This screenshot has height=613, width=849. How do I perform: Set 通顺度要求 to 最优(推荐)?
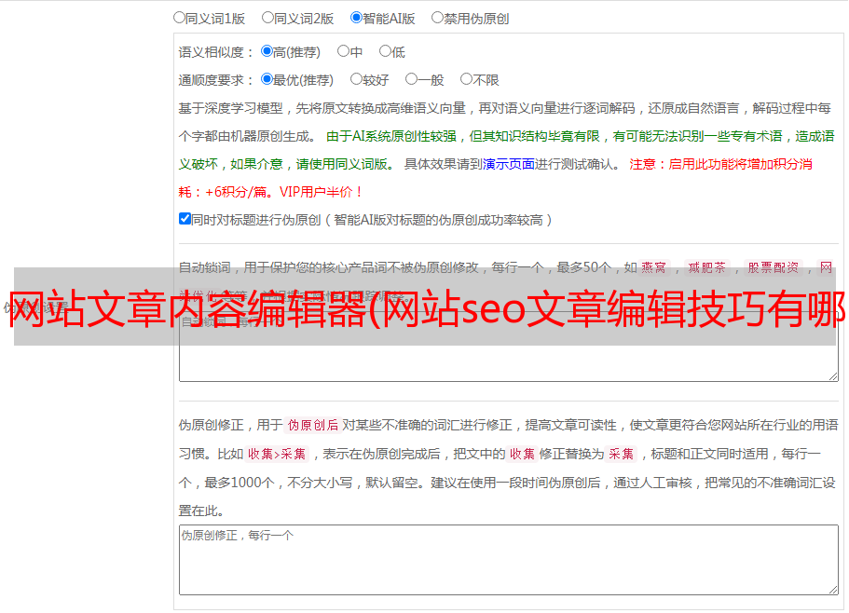[267, 79]
